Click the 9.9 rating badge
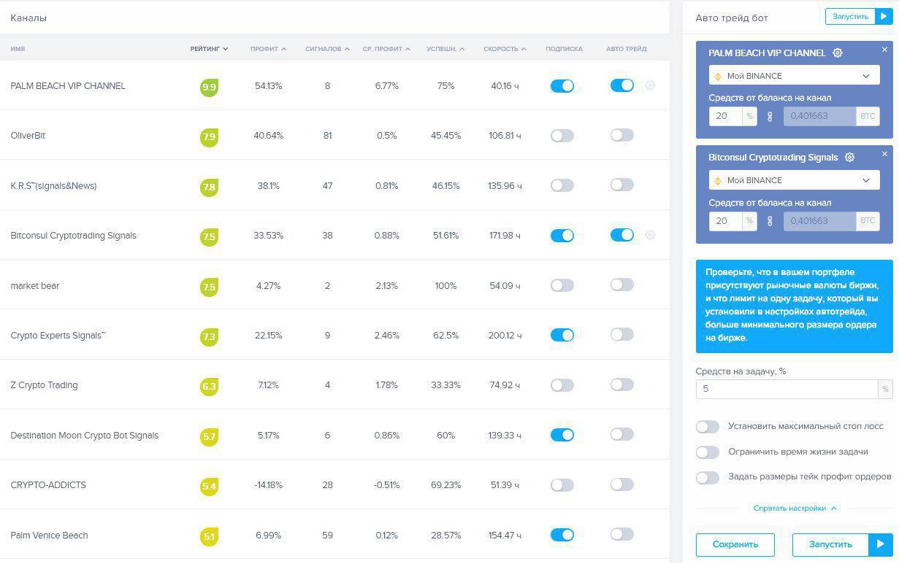 pyautogui.click(x=209, y=87)
